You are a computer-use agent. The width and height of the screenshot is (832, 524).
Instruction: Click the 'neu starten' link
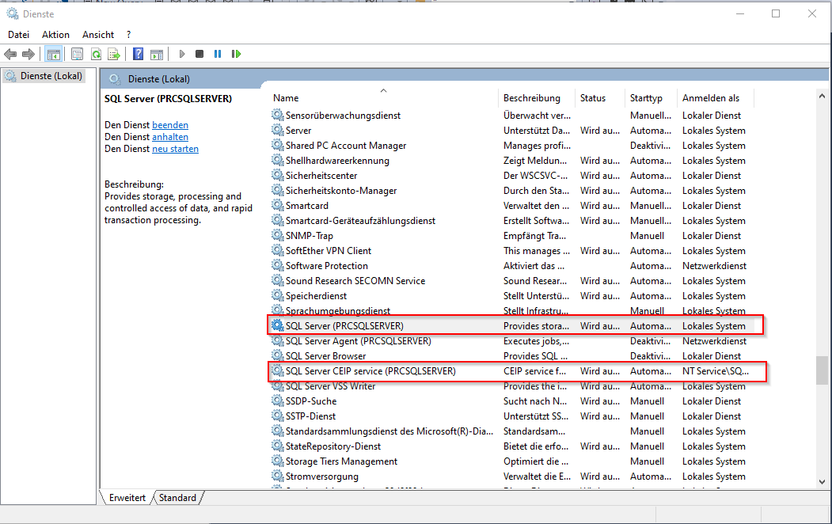[x=175, y=149]
